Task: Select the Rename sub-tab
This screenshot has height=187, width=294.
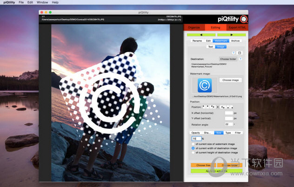Action: (x=197, y=40)
